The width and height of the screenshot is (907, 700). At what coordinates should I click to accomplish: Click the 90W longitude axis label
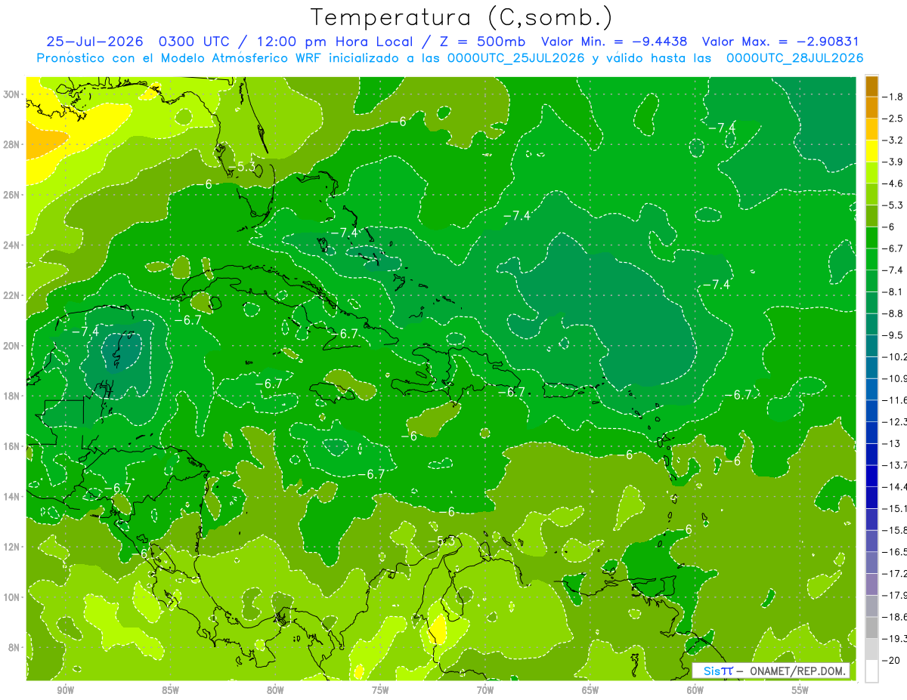(x=65, y=690)
